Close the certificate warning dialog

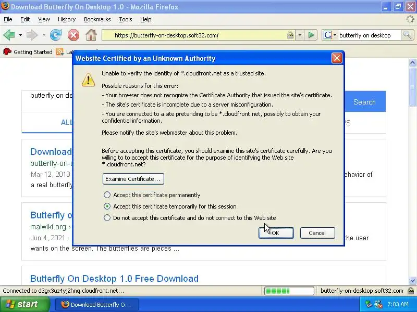click(337, 58)
